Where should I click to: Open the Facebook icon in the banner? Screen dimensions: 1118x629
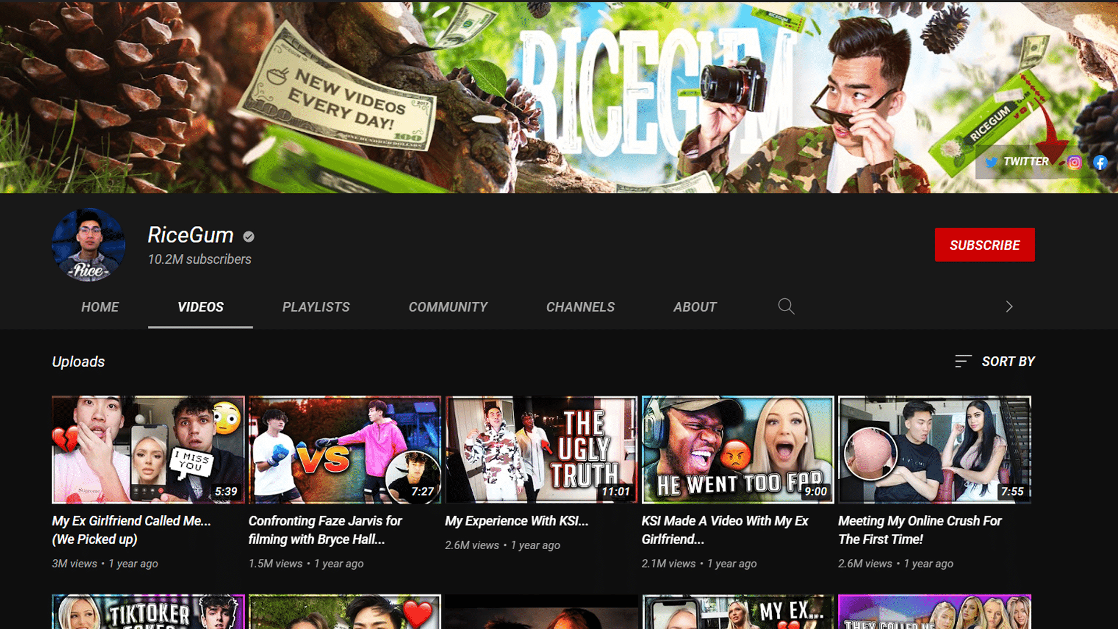click(1100, 162)
